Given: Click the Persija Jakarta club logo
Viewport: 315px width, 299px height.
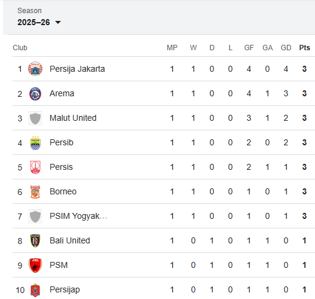Looking at the screenshot, I should pos(35,69).
